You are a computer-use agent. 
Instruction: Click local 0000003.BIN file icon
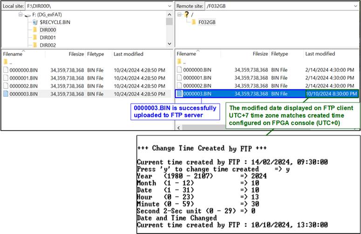coord(6,94)
